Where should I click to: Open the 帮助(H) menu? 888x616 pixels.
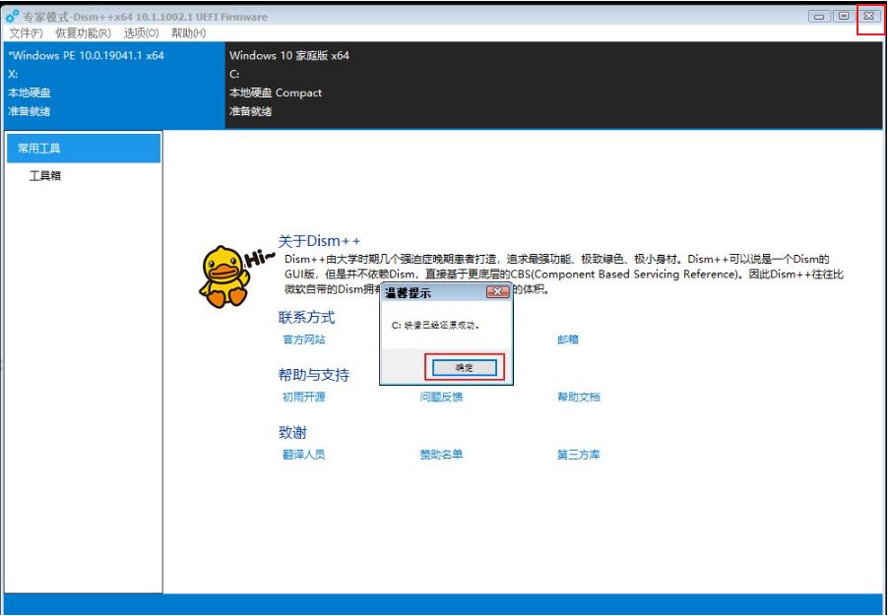click(x=188, y=33)
